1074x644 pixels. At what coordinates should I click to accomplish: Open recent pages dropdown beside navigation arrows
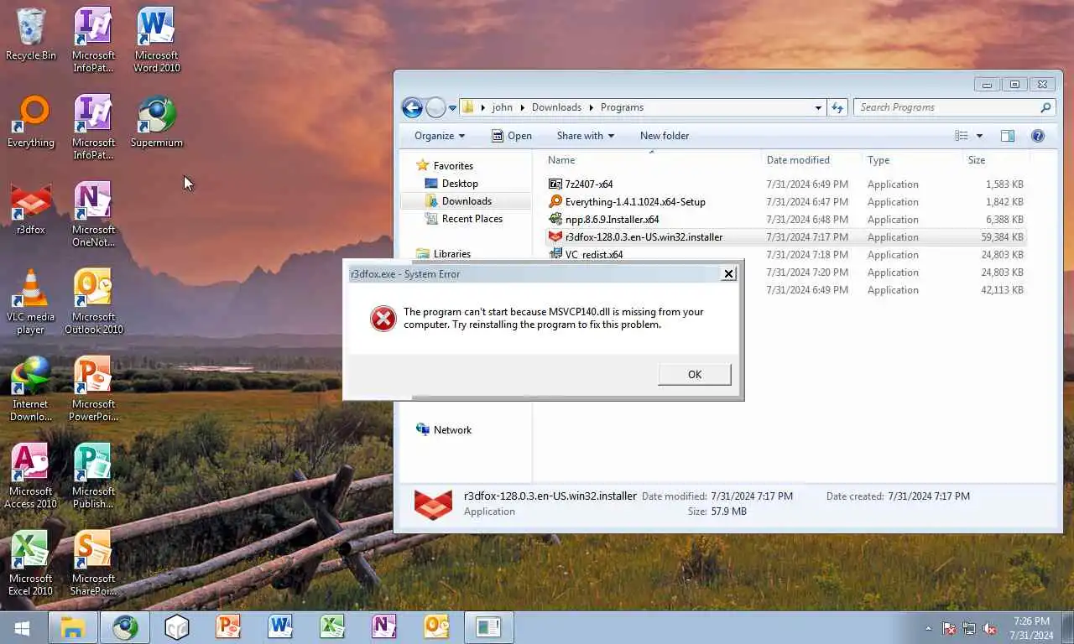(453, 108)
